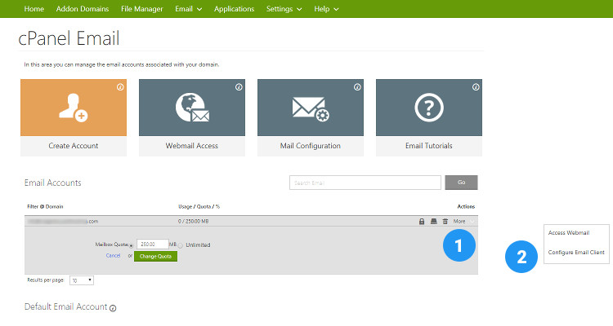The height and width of the screenshot is (326, 613).
Task: Click the lock change-password icon in Actions
Action: [422, 222]
